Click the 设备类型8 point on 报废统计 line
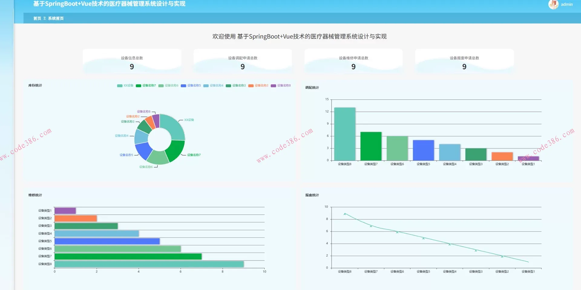The image size is (581, 290). coord(345,214)
